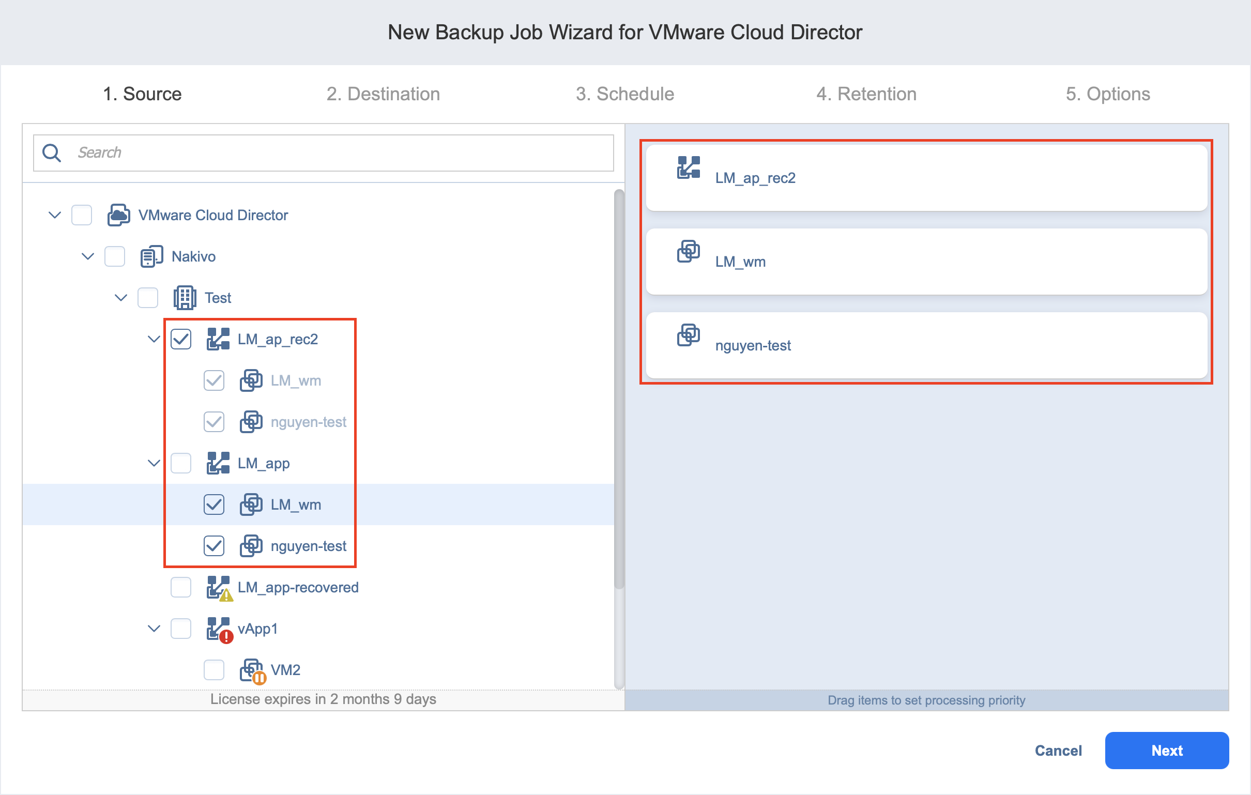The height and width of the screenshot is (795, 1251).
Task: Collapse the Nakivo tree node
Action: (88, 257)
